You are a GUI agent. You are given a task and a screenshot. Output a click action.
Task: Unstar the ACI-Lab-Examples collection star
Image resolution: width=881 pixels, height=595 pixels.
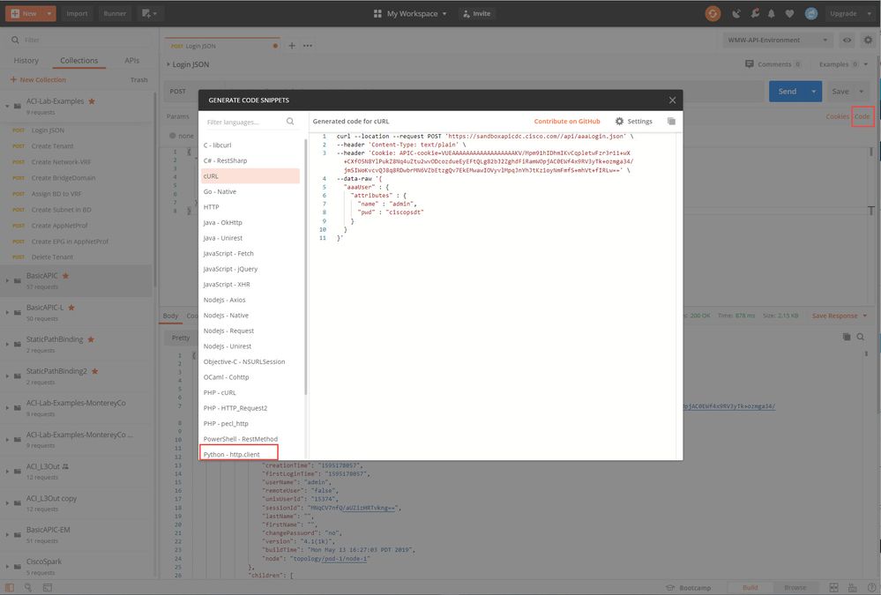[x=92, y=101]
